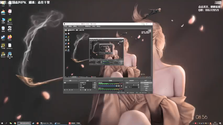Open Chrome from taskbar
The image size is (223, 125).
pyautogui.click(x=15, y=123)
